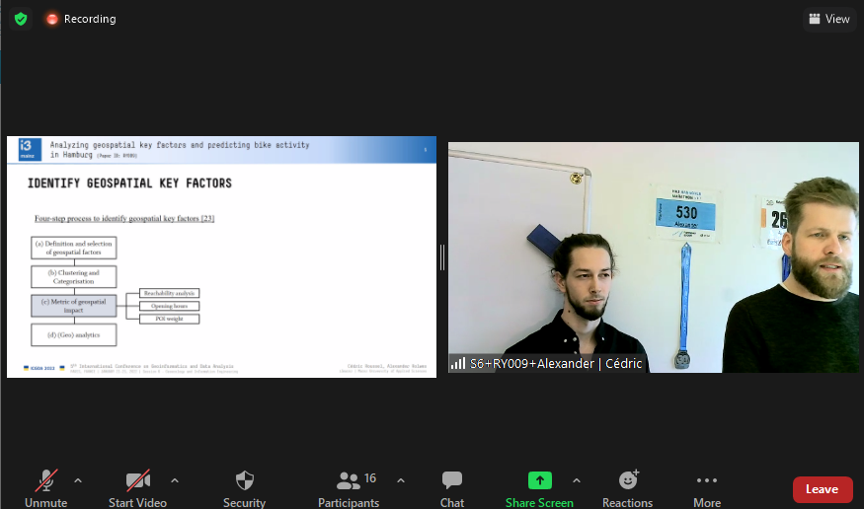Click the shared presentation slide
This screenshot has height=509, width=864.
tap(221, 257)
